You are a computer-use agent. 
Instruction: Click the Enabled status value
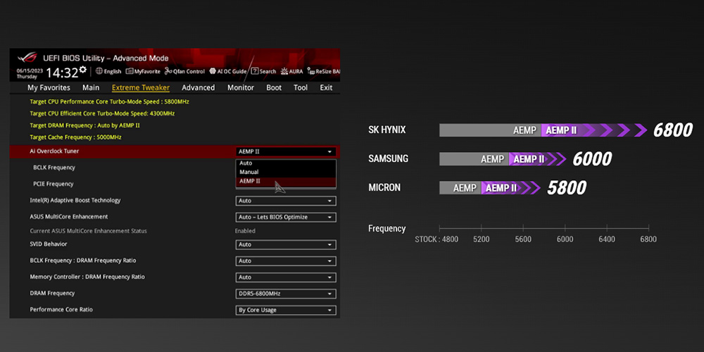pyautogui.click(x=245, y=231)
